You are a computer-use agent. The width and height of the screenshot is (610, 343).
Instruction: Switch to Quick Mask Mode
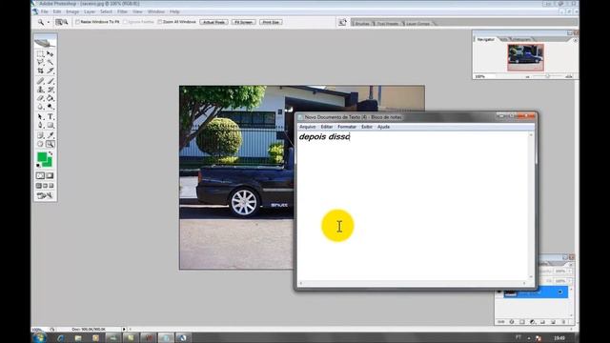click(x=50, y=175)
